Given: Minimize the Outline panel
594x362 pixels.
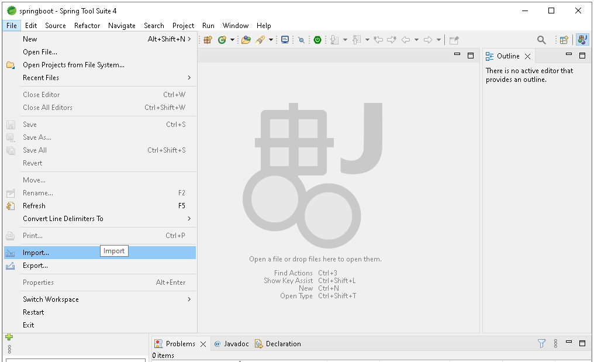Looking at the screenshot, I should tap(569, 55).
